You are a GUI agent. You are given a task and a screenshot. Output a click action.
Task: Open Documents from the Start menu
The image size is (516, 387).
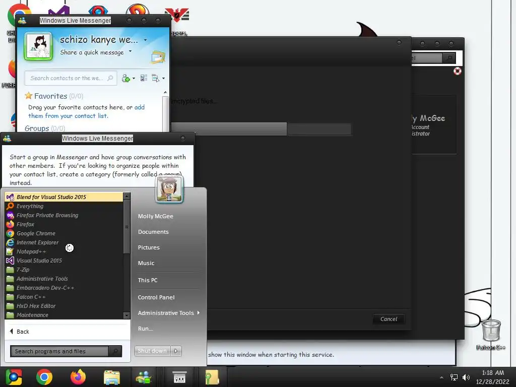(x=153, y=232)
